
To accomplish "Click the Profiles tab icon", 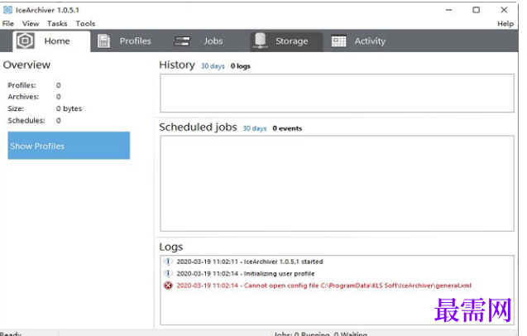I will 104,41.
